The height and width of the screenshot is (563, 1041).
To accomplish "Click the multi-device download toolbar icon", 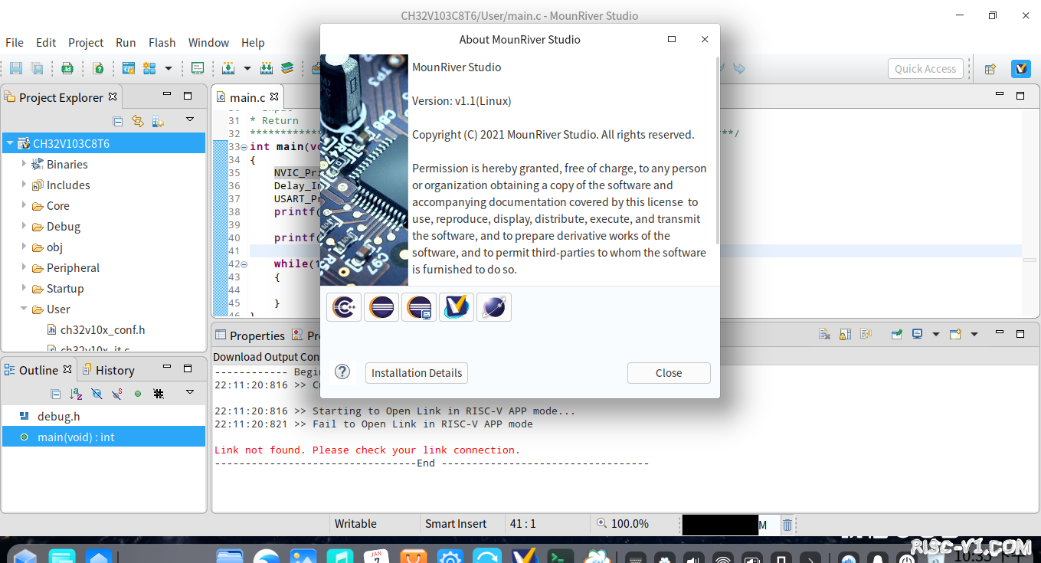I will tap(267, 68).
